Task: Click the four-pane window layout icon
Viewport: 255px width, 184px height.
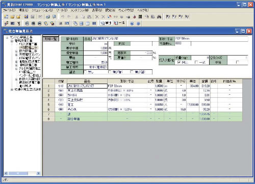Action: (x=94, y=23)
